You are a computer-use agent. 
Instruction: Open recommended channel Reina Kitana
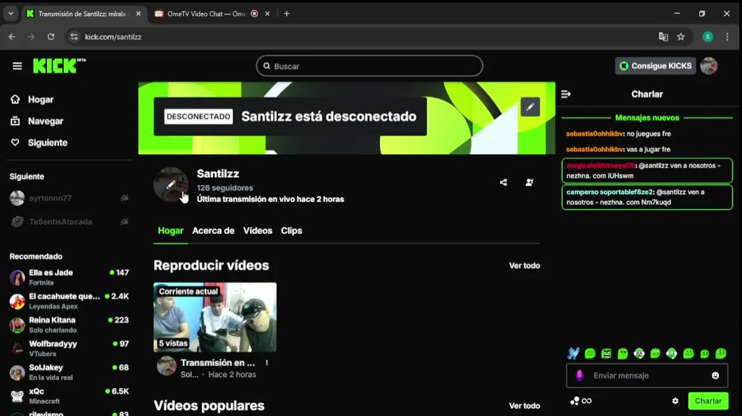pyautogui.click(x=69, y=325)
